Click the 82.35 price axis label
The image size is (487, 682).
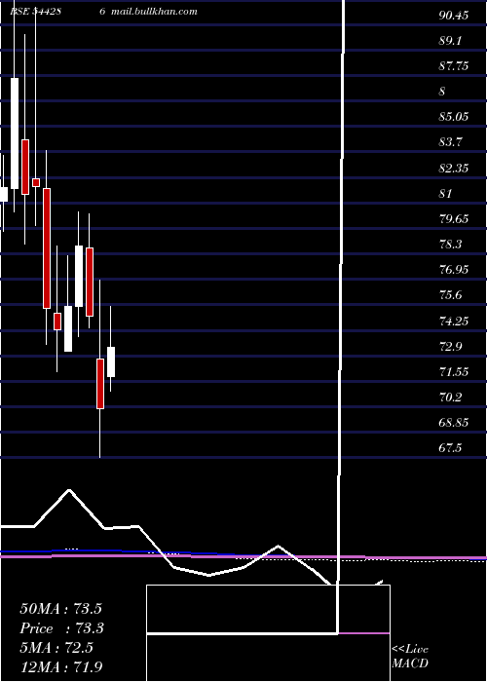pos(454,169)
